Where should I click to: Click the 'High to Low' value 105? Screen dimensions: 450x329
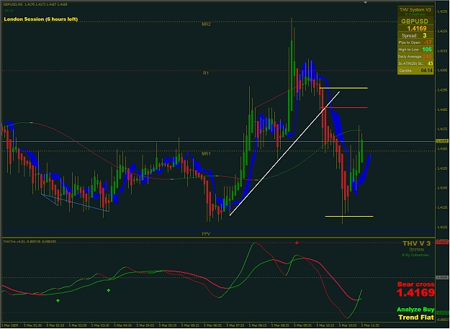(x=427, y=50)
